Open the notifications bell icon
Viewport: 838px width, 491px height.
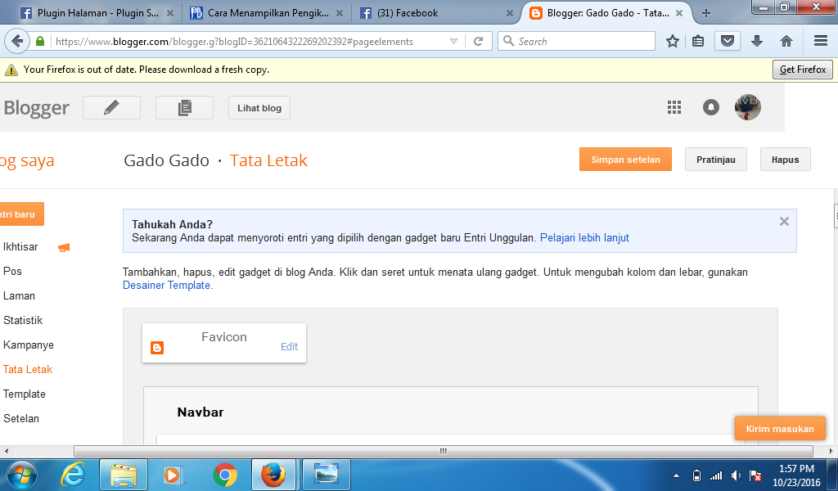point(710,107)
